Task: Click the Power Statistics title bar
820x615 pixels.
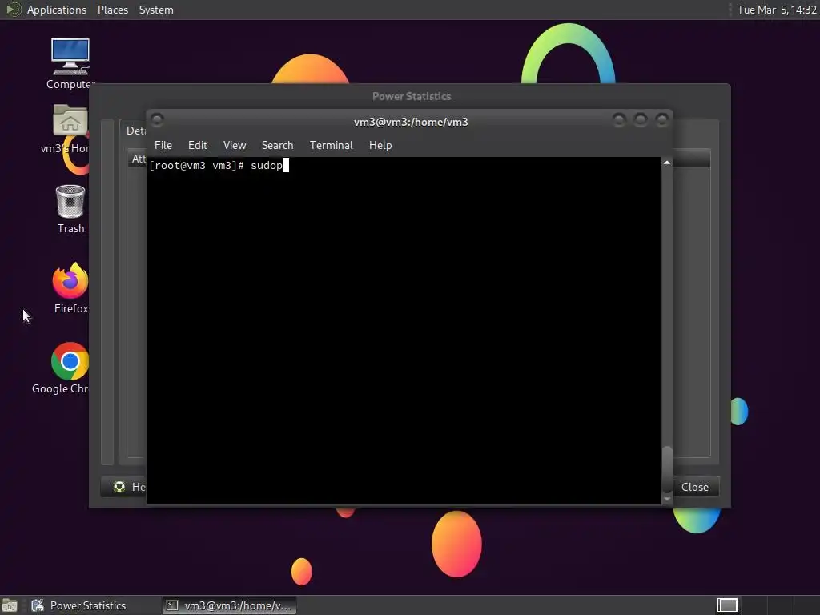Action: [411, 96]
